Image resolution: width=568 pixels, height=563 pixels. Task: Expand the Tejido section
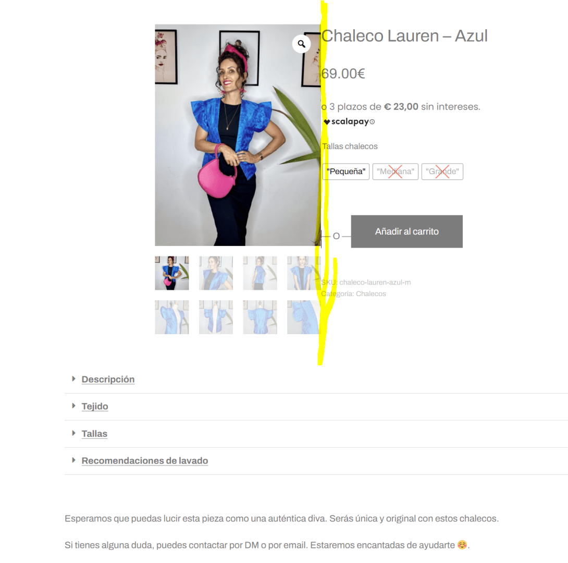[95, 406]
